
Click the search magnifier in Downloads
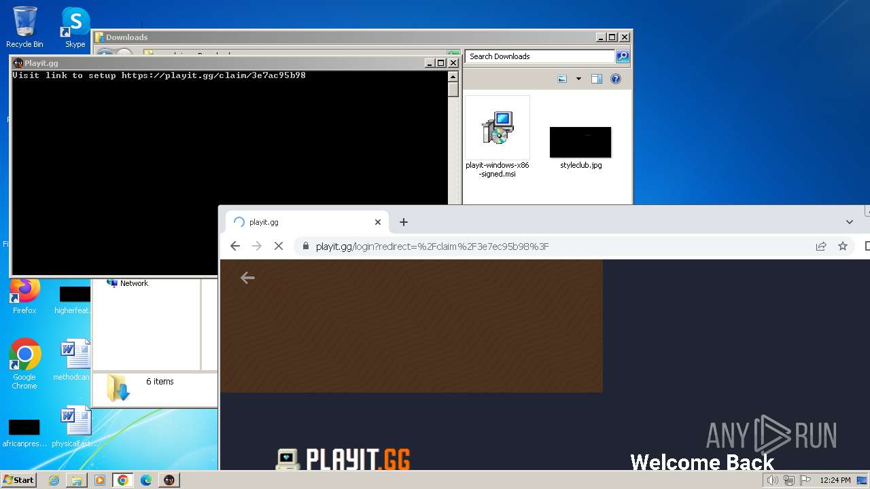point(623,56)
